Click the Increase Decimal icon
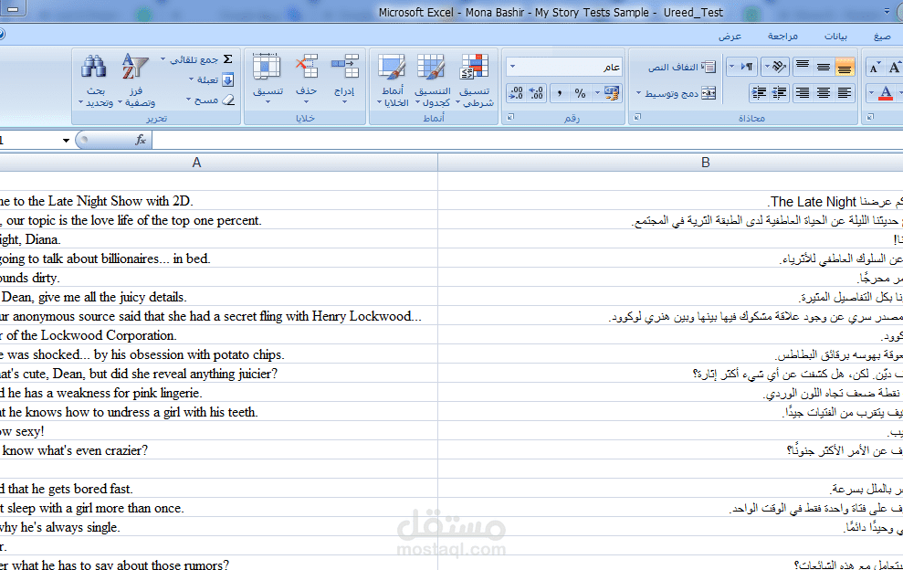This screenshot has height=570, width=903. click(x=537, y=93)
